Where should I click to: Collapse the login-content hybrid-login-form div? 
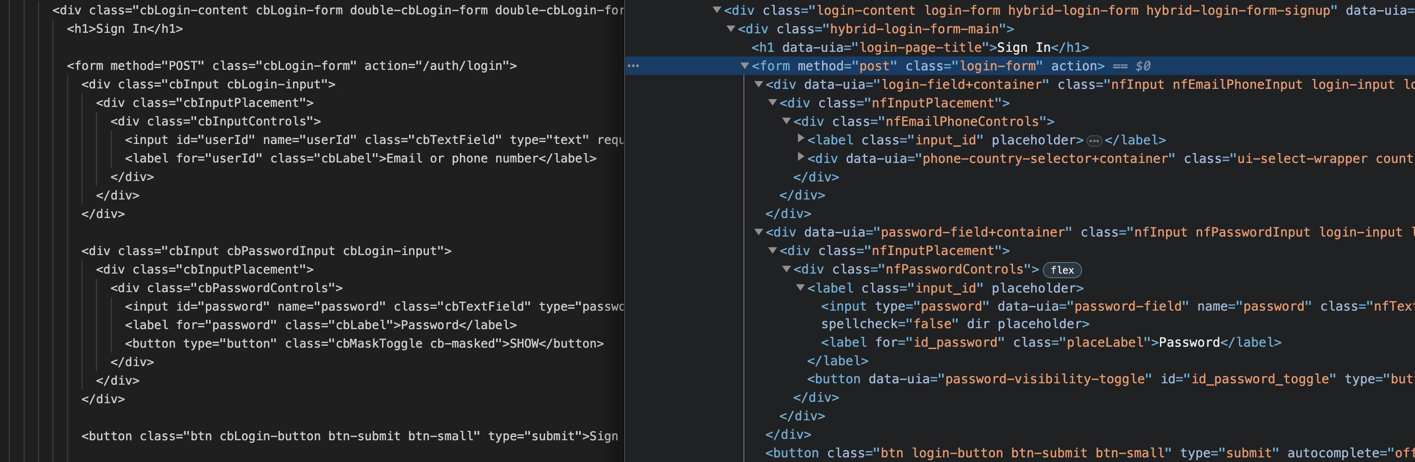tap(716, 10)
